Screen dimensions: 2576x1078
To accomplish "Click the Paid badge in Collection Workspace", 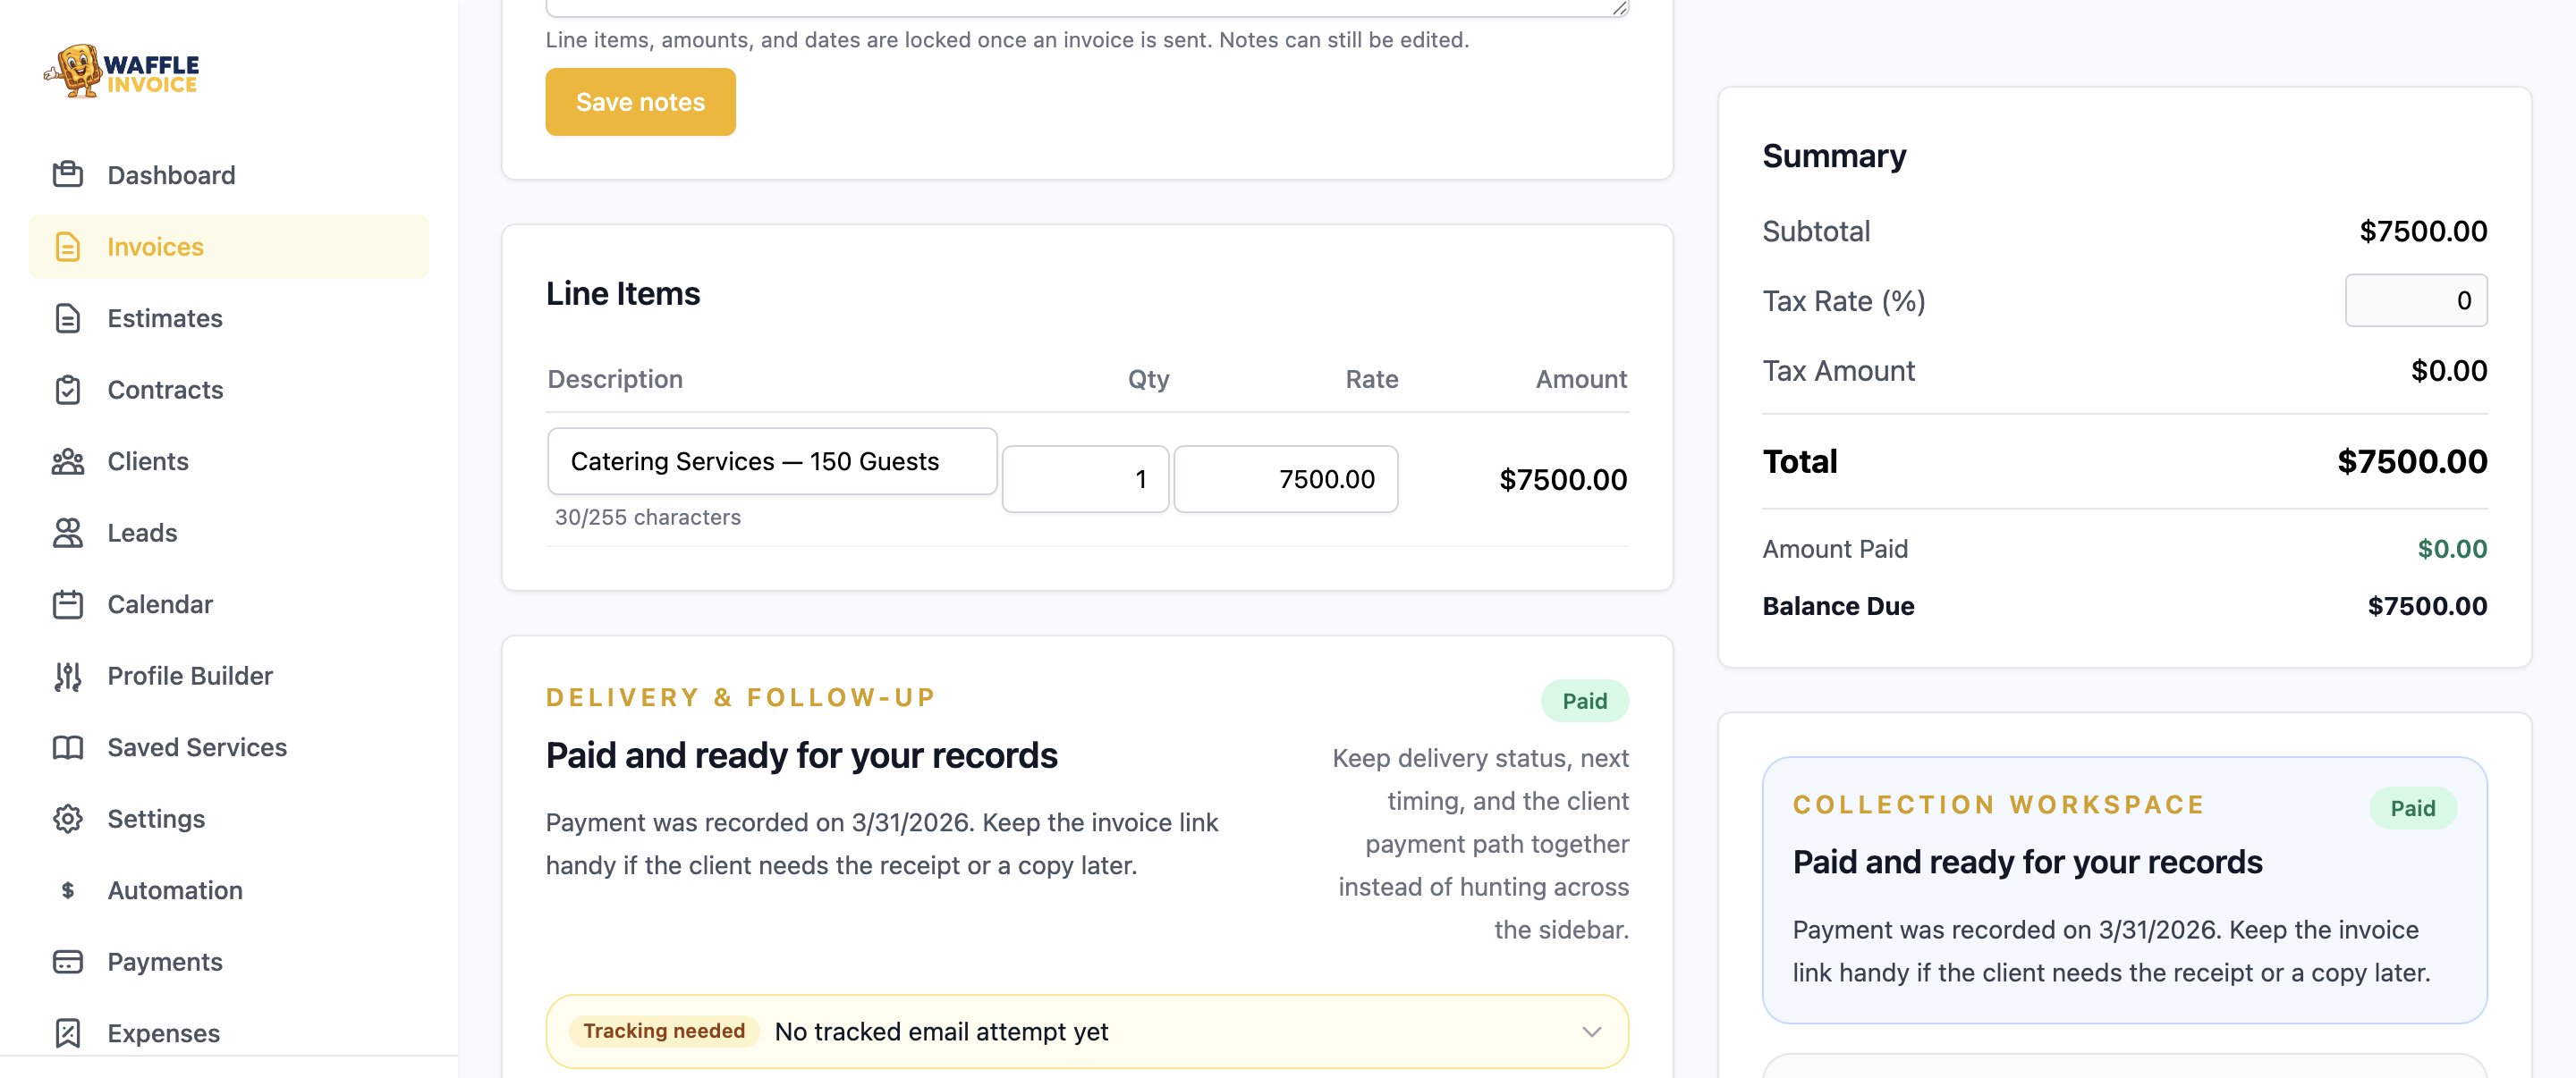I will (2413, 808).
